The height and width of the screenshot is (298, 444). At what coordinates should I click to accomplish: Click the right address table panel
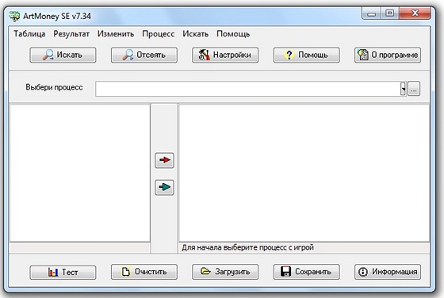(304, 174)
